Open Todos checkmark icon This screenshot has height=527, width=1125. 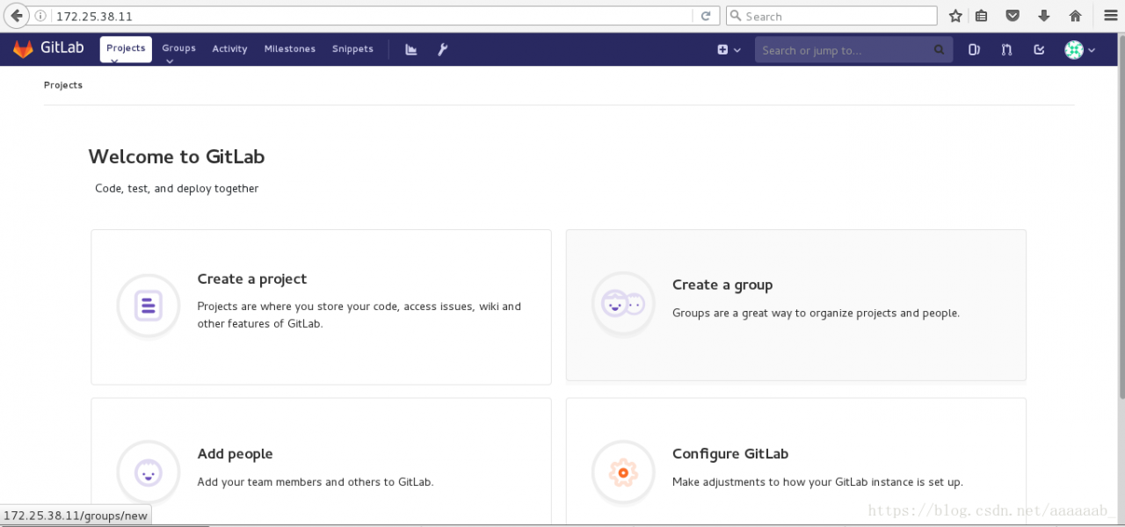click(1039, 50)
